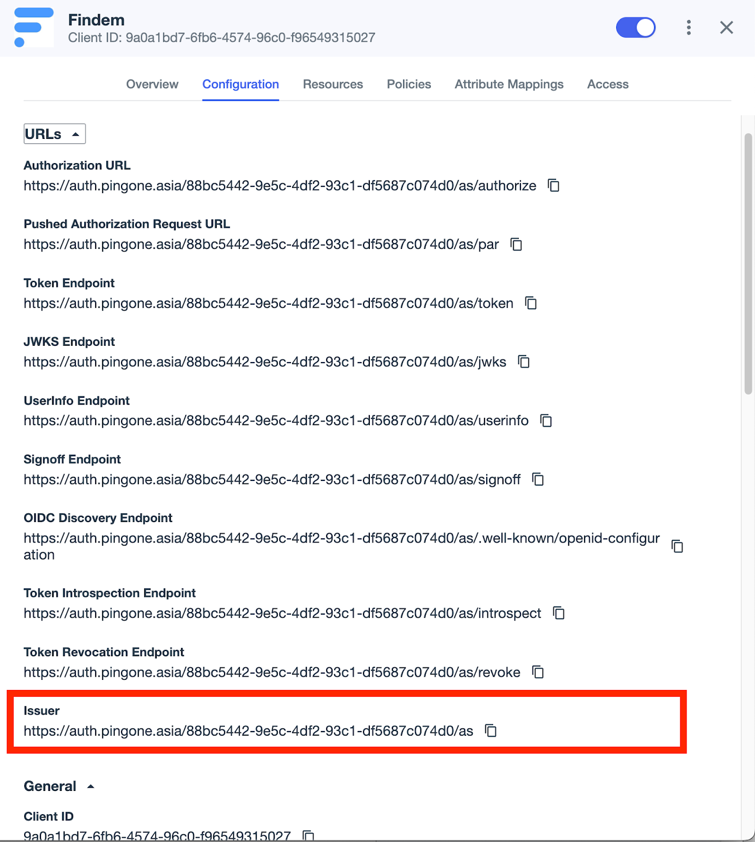Click the Client ID text in header
Viewport: 755px width, 842px height.
(x=222, y=38)
